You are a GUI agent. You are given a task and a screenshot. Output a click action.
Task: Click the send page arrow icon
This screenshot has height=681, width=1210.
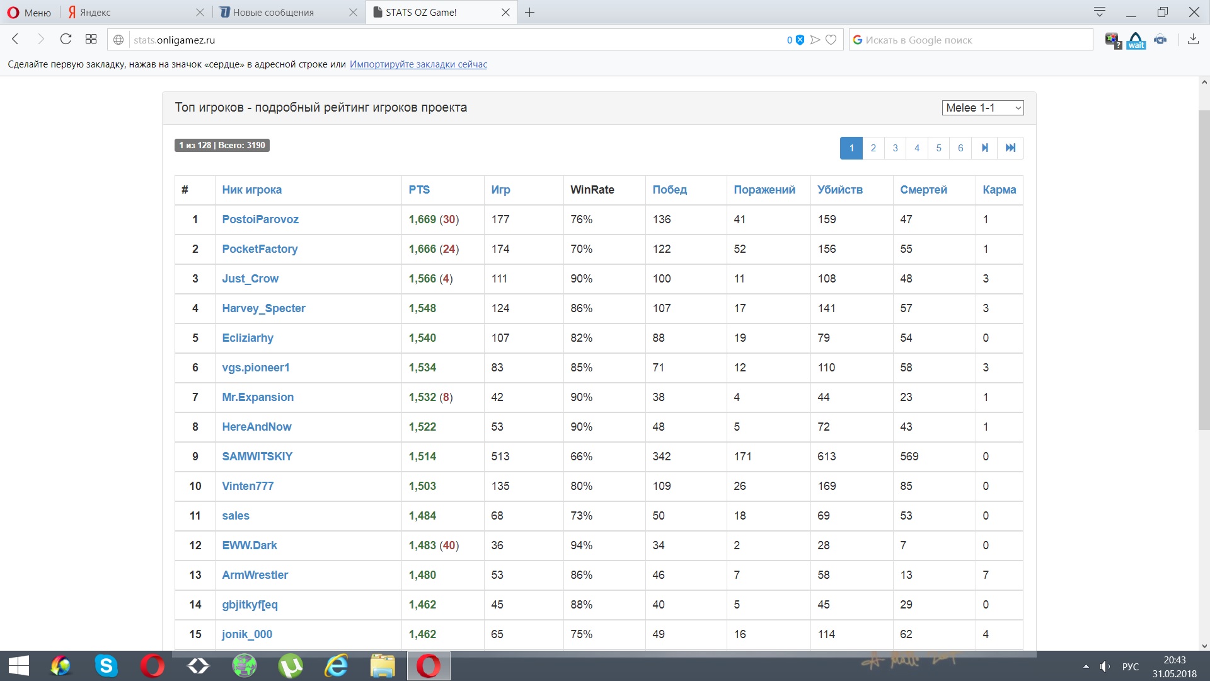tap(815, 40)
